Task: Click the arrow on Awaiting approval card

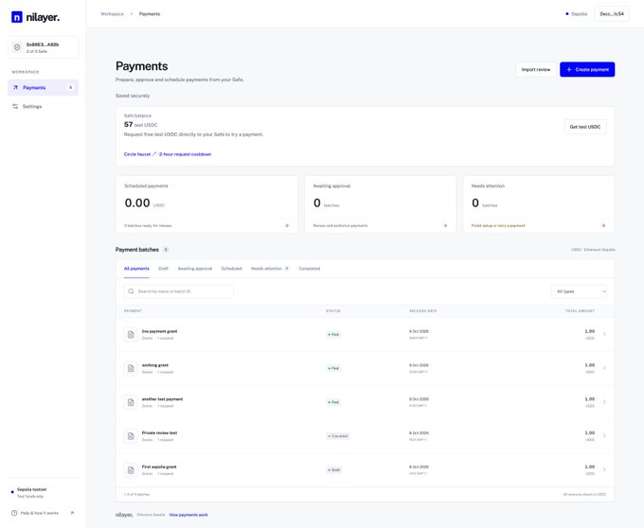Action: coord(445,225)
